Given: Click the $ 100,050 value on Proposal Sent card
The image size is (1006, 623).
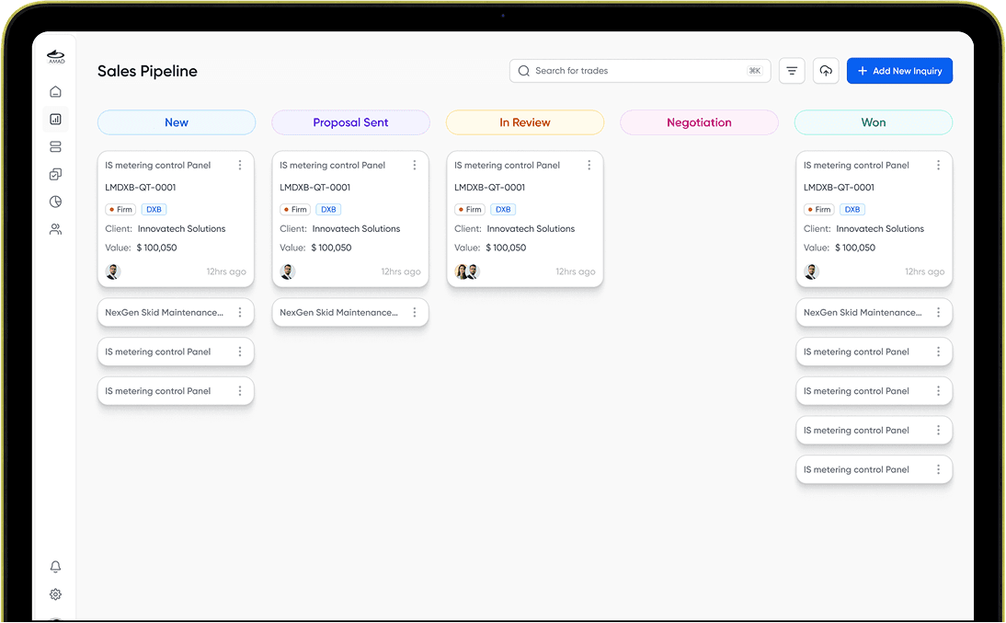Looking at the screenshot, I should point(331,248).
